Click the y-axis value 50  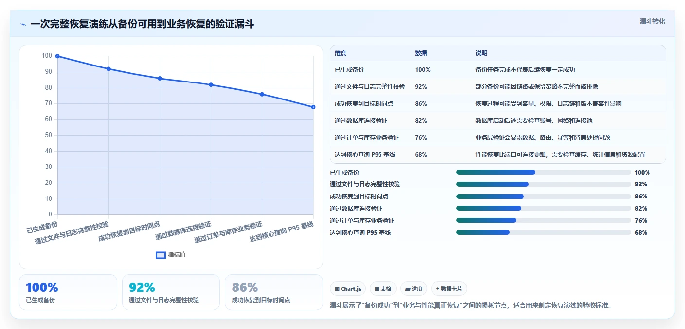48,135
